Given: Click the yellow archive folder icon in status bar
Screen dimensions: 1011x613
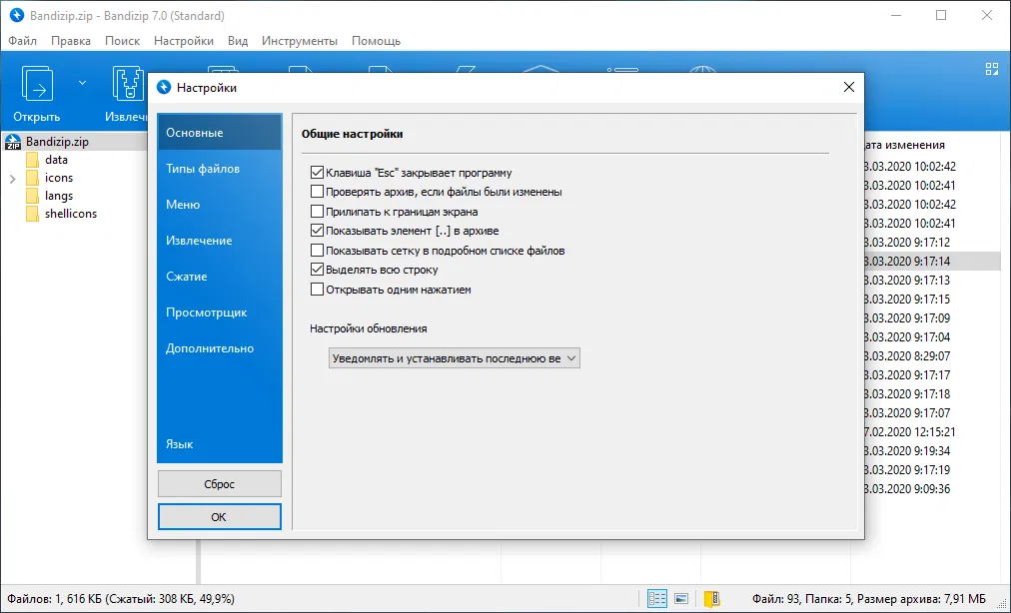Looking at the screenshot, I should [x=712, y=599].
